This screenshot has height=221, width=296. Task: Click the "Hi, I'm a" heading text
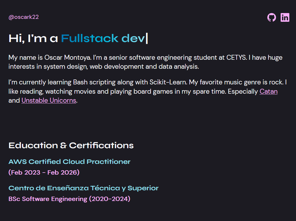[x=33, y=38]
